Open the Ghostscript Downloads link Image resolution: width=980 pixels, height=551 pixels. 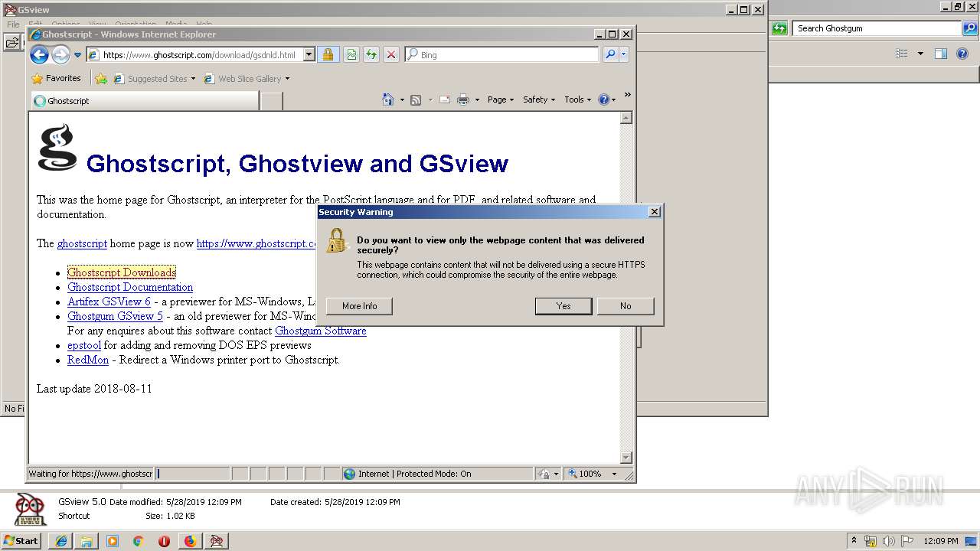[x=122, y=272]
